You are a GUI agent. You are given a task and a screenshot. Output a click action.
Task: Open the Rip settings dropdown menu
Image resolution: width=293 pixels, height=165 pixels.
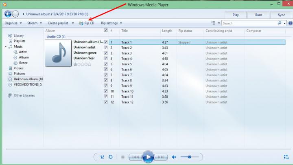pyautogui.click(x=112, y=23)
